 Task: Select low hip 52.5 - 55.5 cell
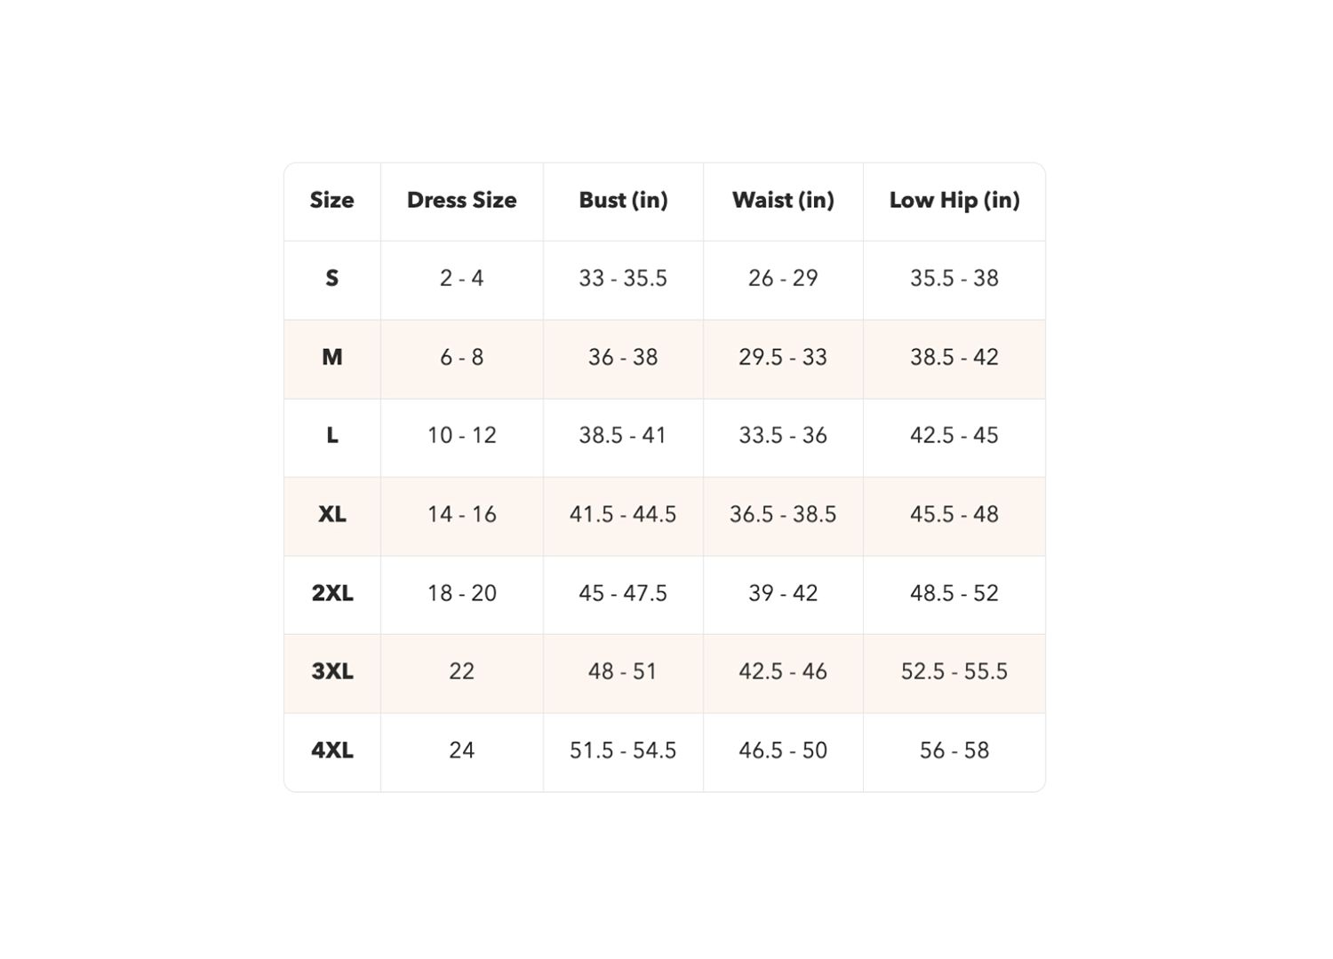point(954,671)
